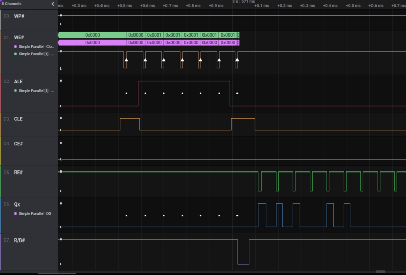Click green Simple Parallel [1] analyzer under WE#
The height and width of the screenshot is (275, 406).
36,54
